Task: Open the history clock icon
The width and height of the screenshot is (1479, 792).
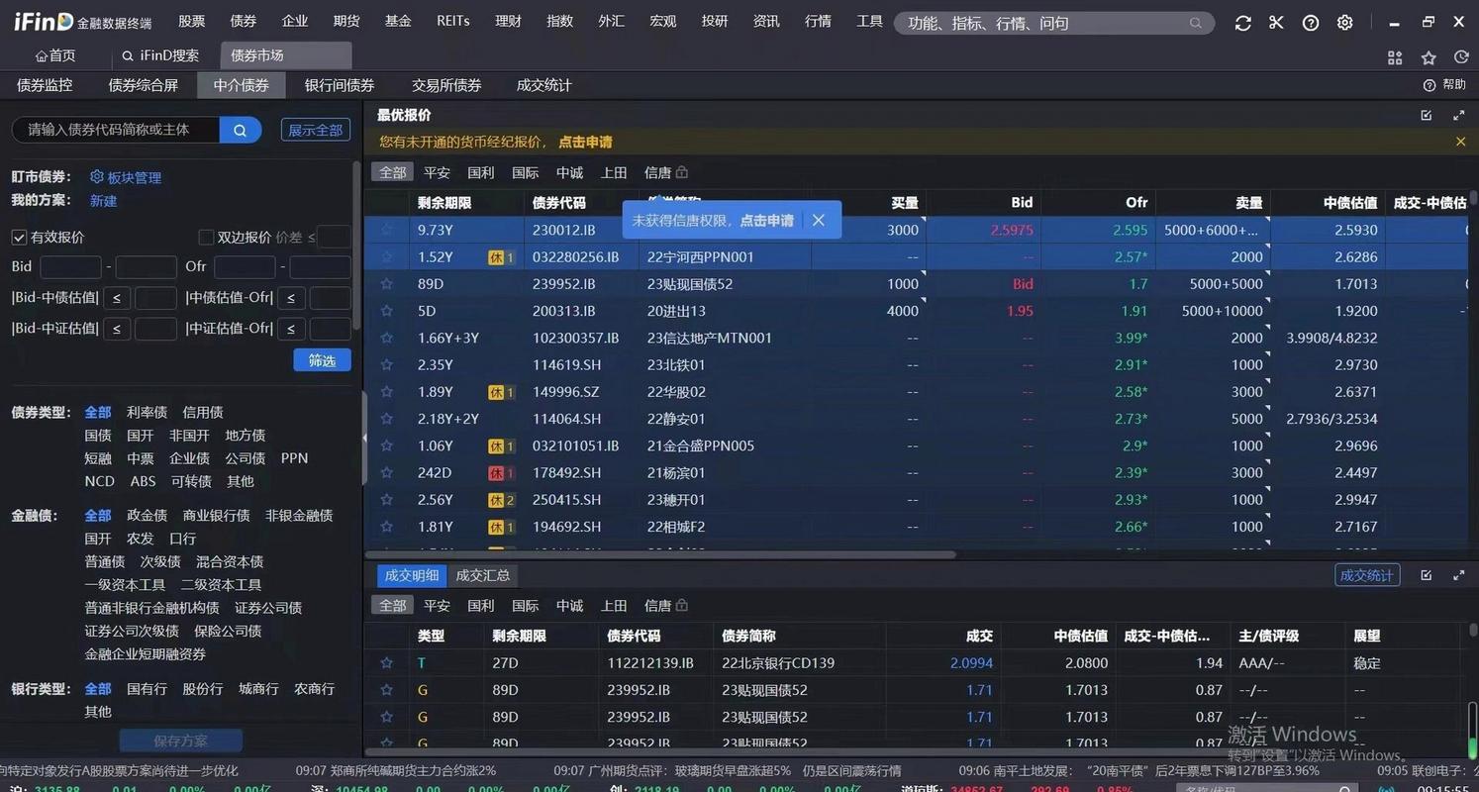Action: (x=1461, y=57)
